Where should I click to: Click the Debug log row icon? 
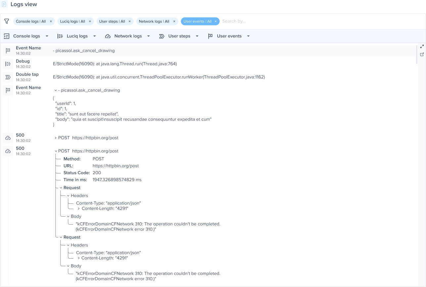pos(8,64)
